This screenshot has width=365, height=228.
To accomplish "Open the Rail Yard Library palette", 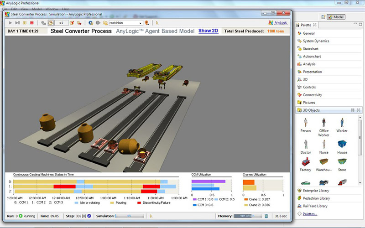I will coord(328,206).
